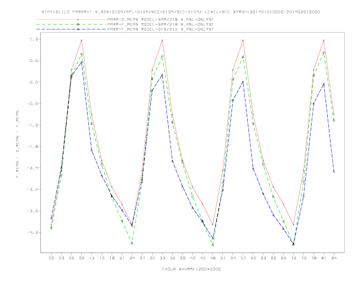Screen dimensions: 364x281
Task: Click the y-axis tick label 0.0
Action: point(34,82)
